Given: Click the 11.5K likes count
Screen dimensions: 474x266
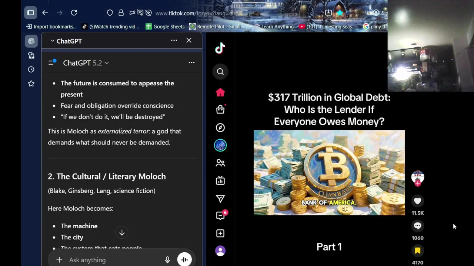Looking at the screenshot, I should [418, 213].
